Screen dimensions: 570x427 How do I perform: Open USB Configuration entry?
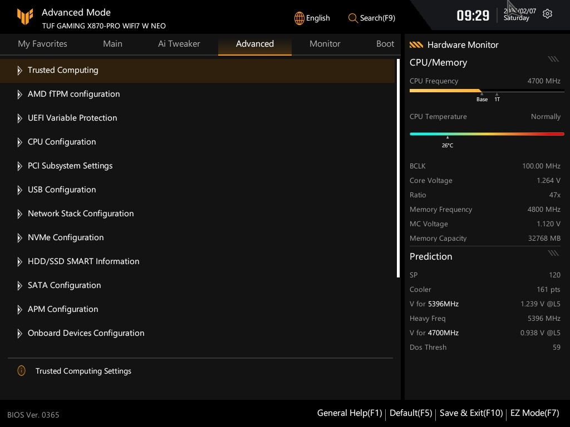coord(62,190)
